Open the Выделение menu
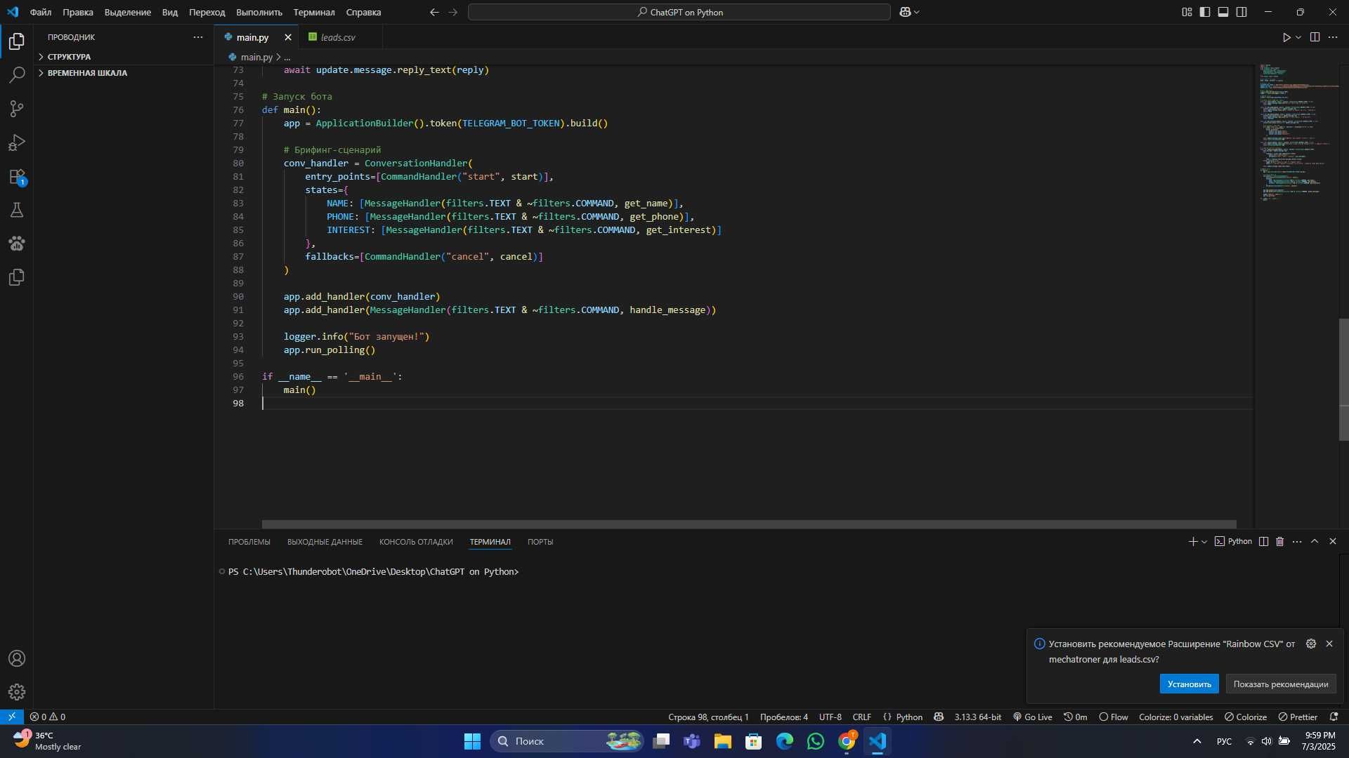This screenshot has width=1349, height=758. [128, 12]
